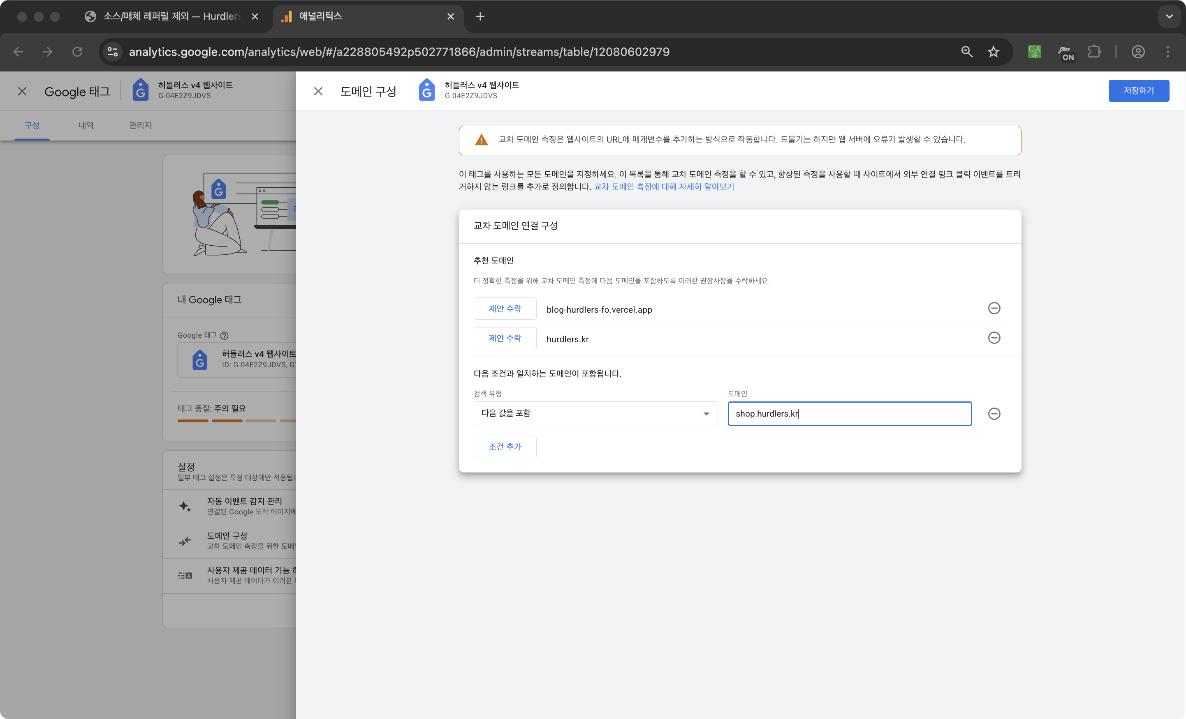
Task: Switch to the 내역 tab
Action: 86,126
